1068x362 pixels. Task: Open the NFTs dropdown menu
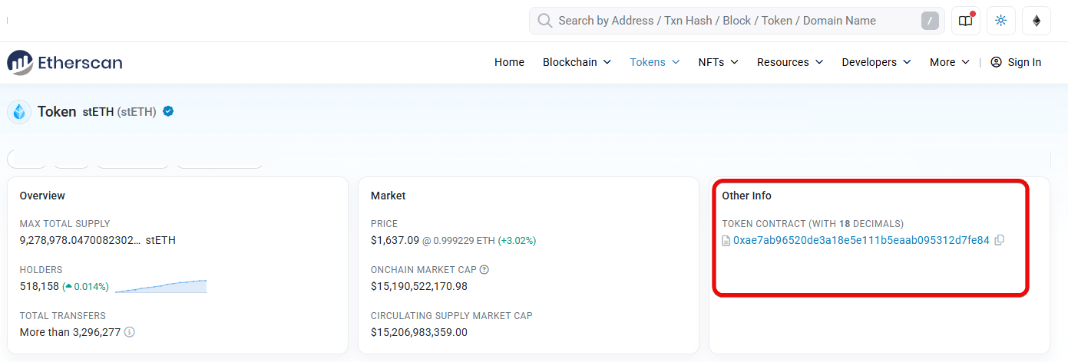pos(718,62)
